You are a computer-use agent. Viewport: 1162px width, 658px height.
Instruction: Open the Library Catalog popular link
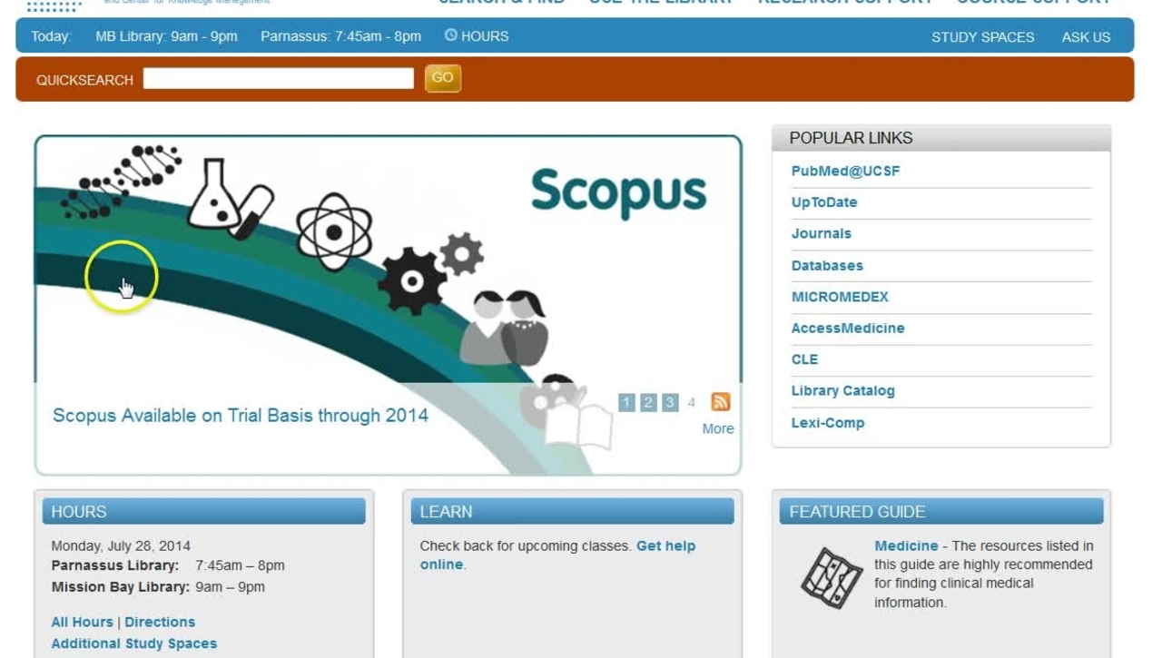click(x=842, y=390)
